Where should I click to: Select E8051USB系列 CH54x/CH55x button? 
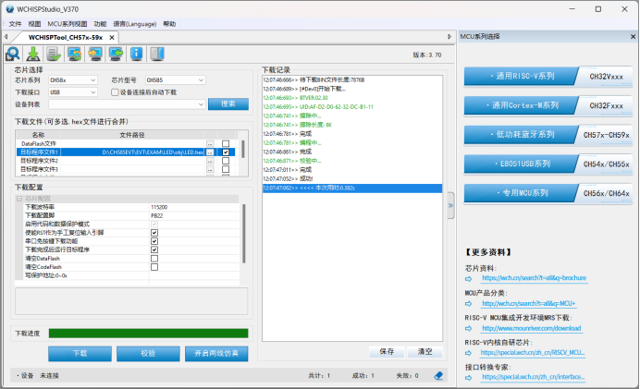(x=548, y=164)
